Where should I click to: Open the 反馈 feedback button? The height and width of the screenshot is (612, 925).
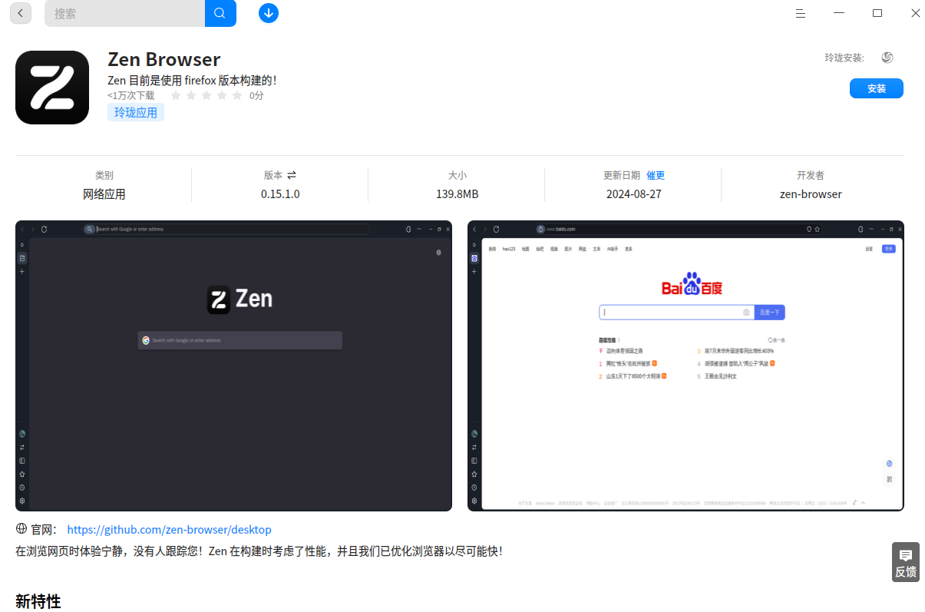coord(906,562)
